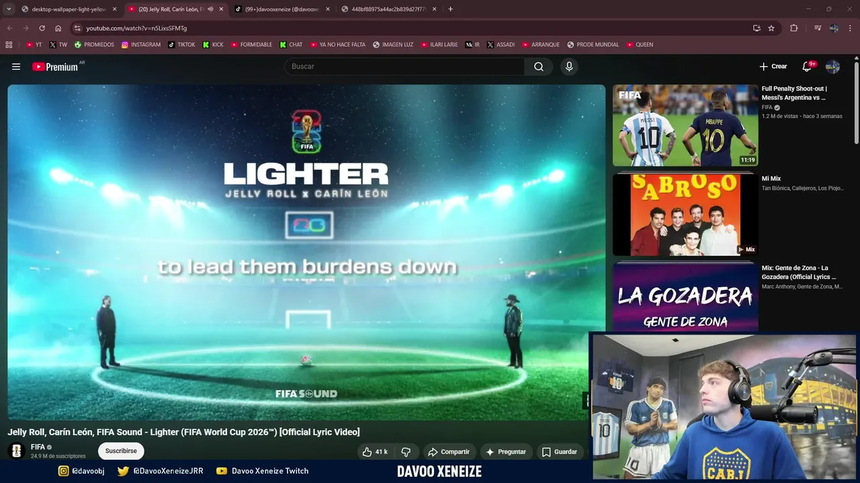Open 'Mi Mix' title text

(x=771, y=178)
